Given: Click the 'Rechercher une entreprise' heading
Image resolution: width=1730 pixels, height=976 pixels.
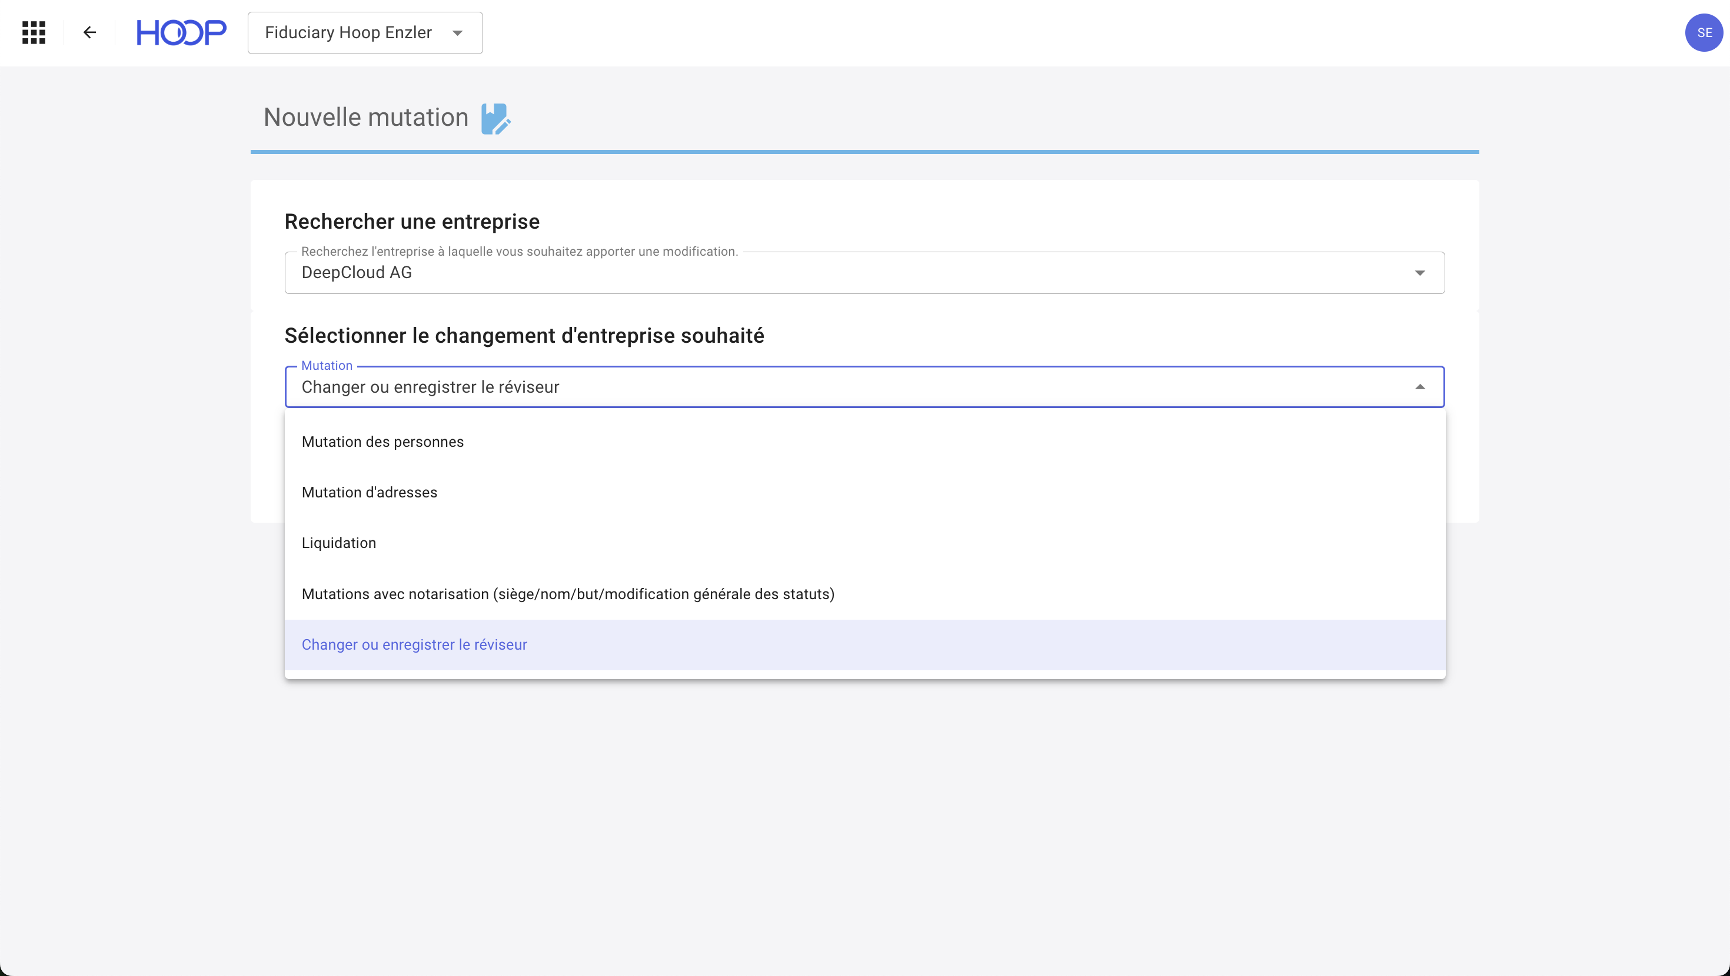Looking at the screenshot, I should [x=412, y=222].
